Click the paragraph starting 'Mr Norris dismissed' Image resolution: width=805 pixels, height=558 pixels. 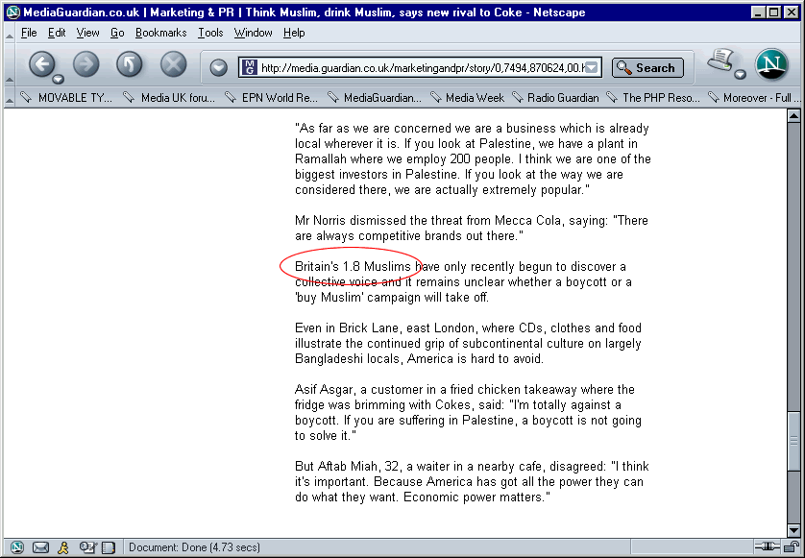pyautogui.click(x=472, y=228)
